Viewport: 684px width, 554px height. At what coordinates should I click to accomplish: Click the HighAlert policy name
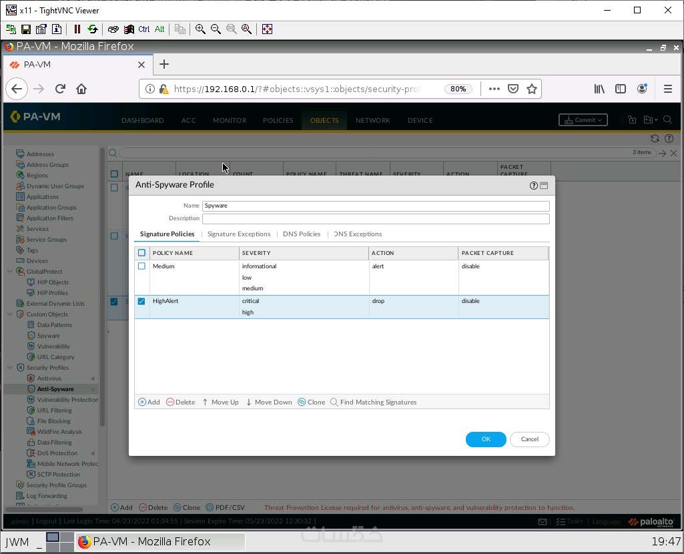(x=165, y=301)
